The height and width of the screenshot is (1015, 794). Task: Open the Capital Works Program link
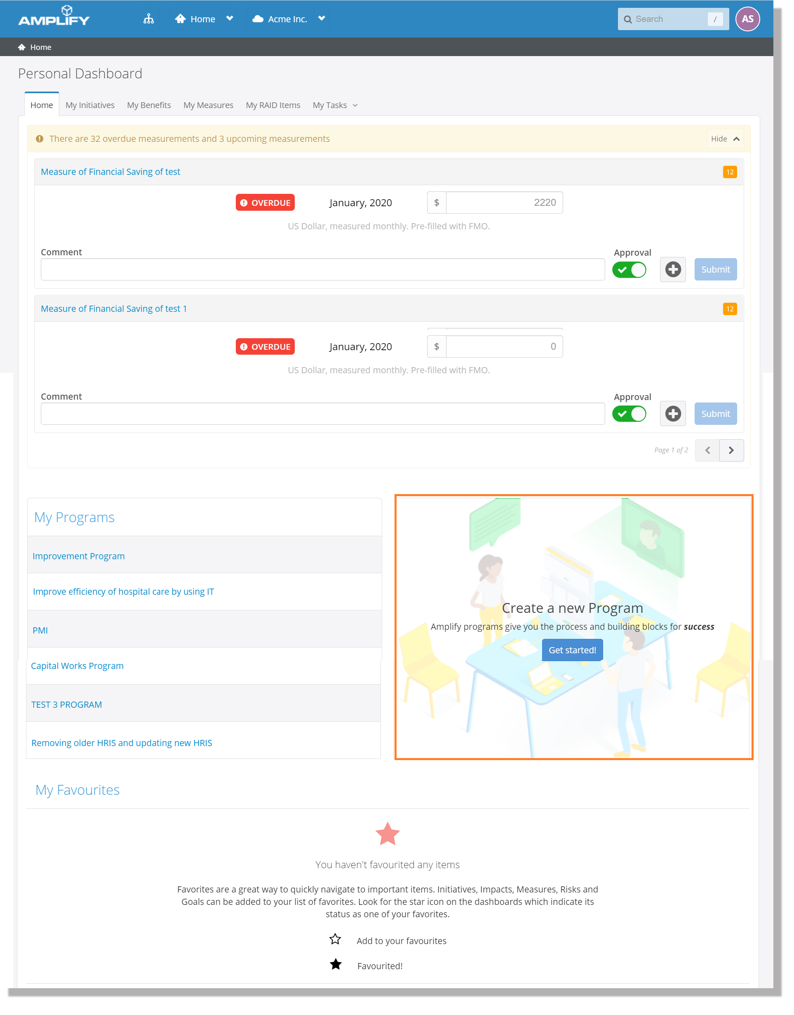pyautogui.click(x=77, y=666)
